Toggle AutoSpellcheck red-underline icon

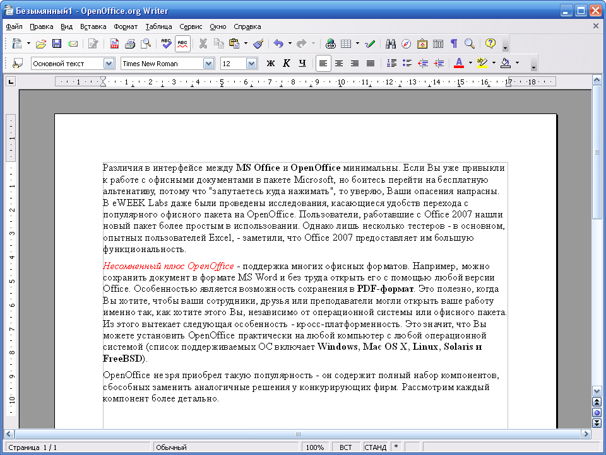click(182, 43)
